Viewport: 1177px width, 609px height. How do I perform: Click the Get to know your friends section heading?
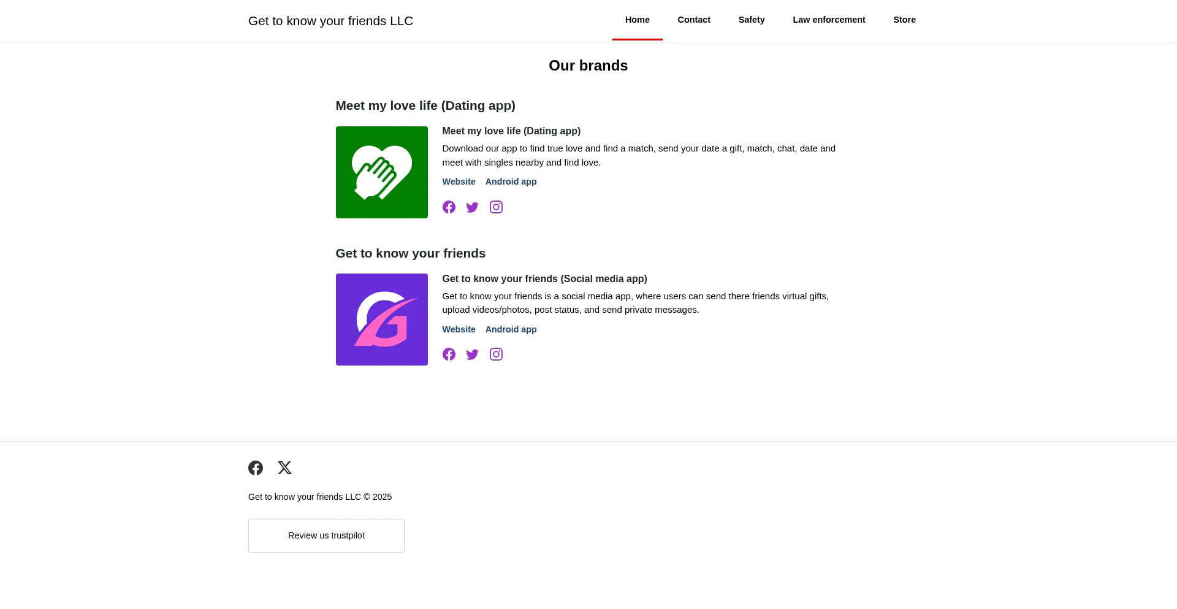[411, 253]
